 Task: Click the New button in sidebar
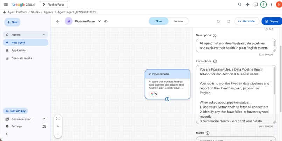12,22
